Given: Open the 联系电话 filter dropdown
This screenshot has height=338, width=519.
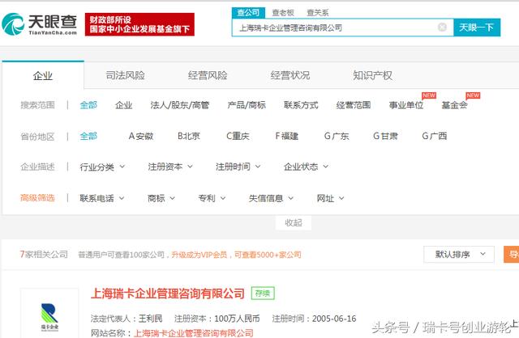Looking at the screenshot, I should tap(102, 198).
